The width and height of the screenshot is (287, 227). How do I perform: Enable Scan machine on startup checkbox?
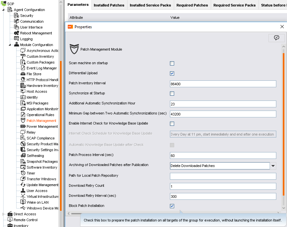click(x=172, y=64)
